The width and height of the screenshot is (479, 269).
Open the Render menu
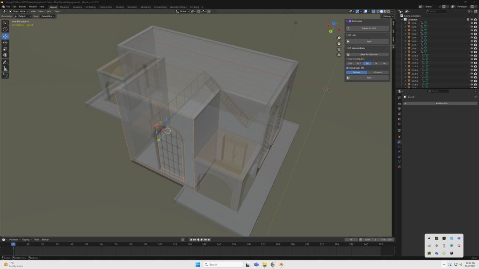(x=22, y=7)
